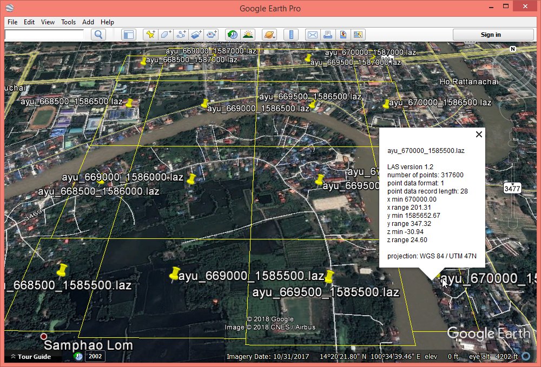The width and height of the screenshot is (541, 367).
Task: Select the Add Path tool
Action: (181, 35)
